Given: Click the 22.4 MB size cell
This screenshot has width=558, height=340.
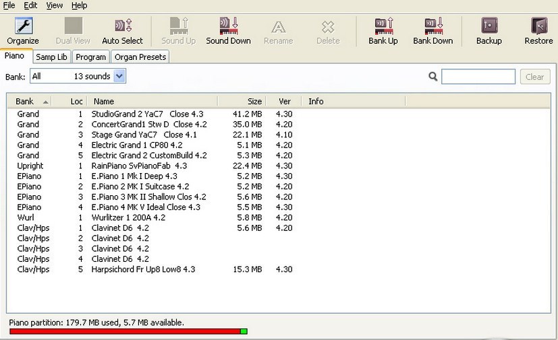Looking at the screenshot, I should (x=248, y=166).
